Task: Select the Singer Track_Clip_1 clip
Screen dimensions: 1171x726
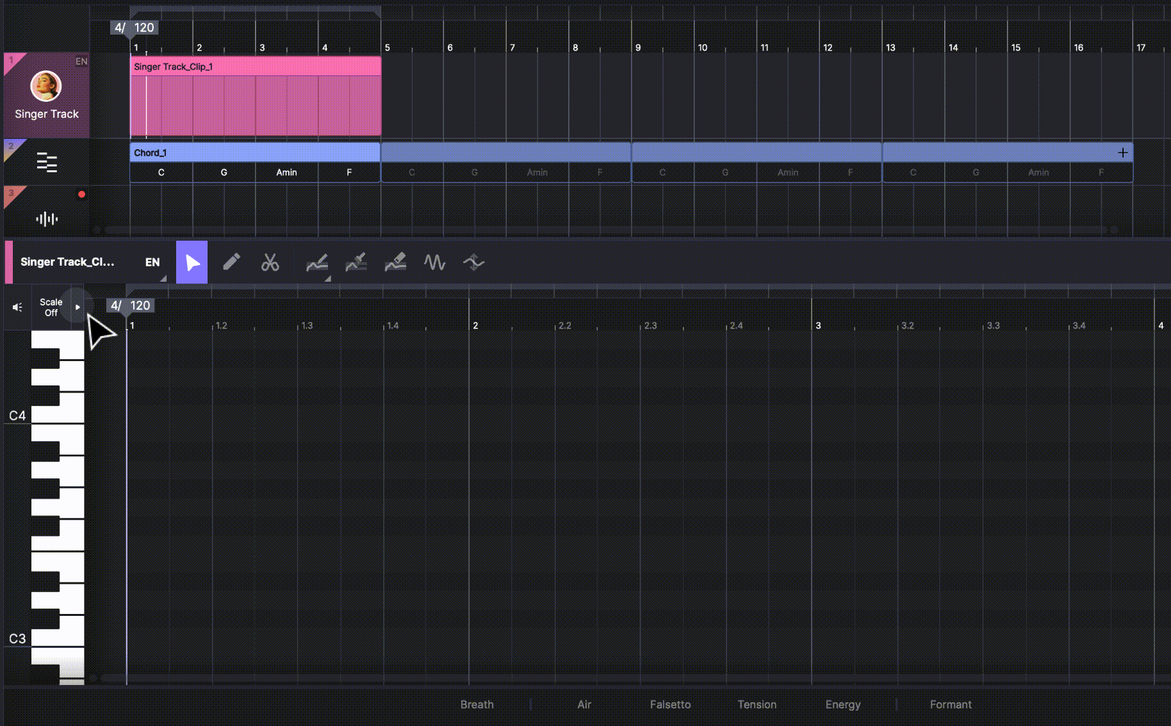Action: coord(255,67)
